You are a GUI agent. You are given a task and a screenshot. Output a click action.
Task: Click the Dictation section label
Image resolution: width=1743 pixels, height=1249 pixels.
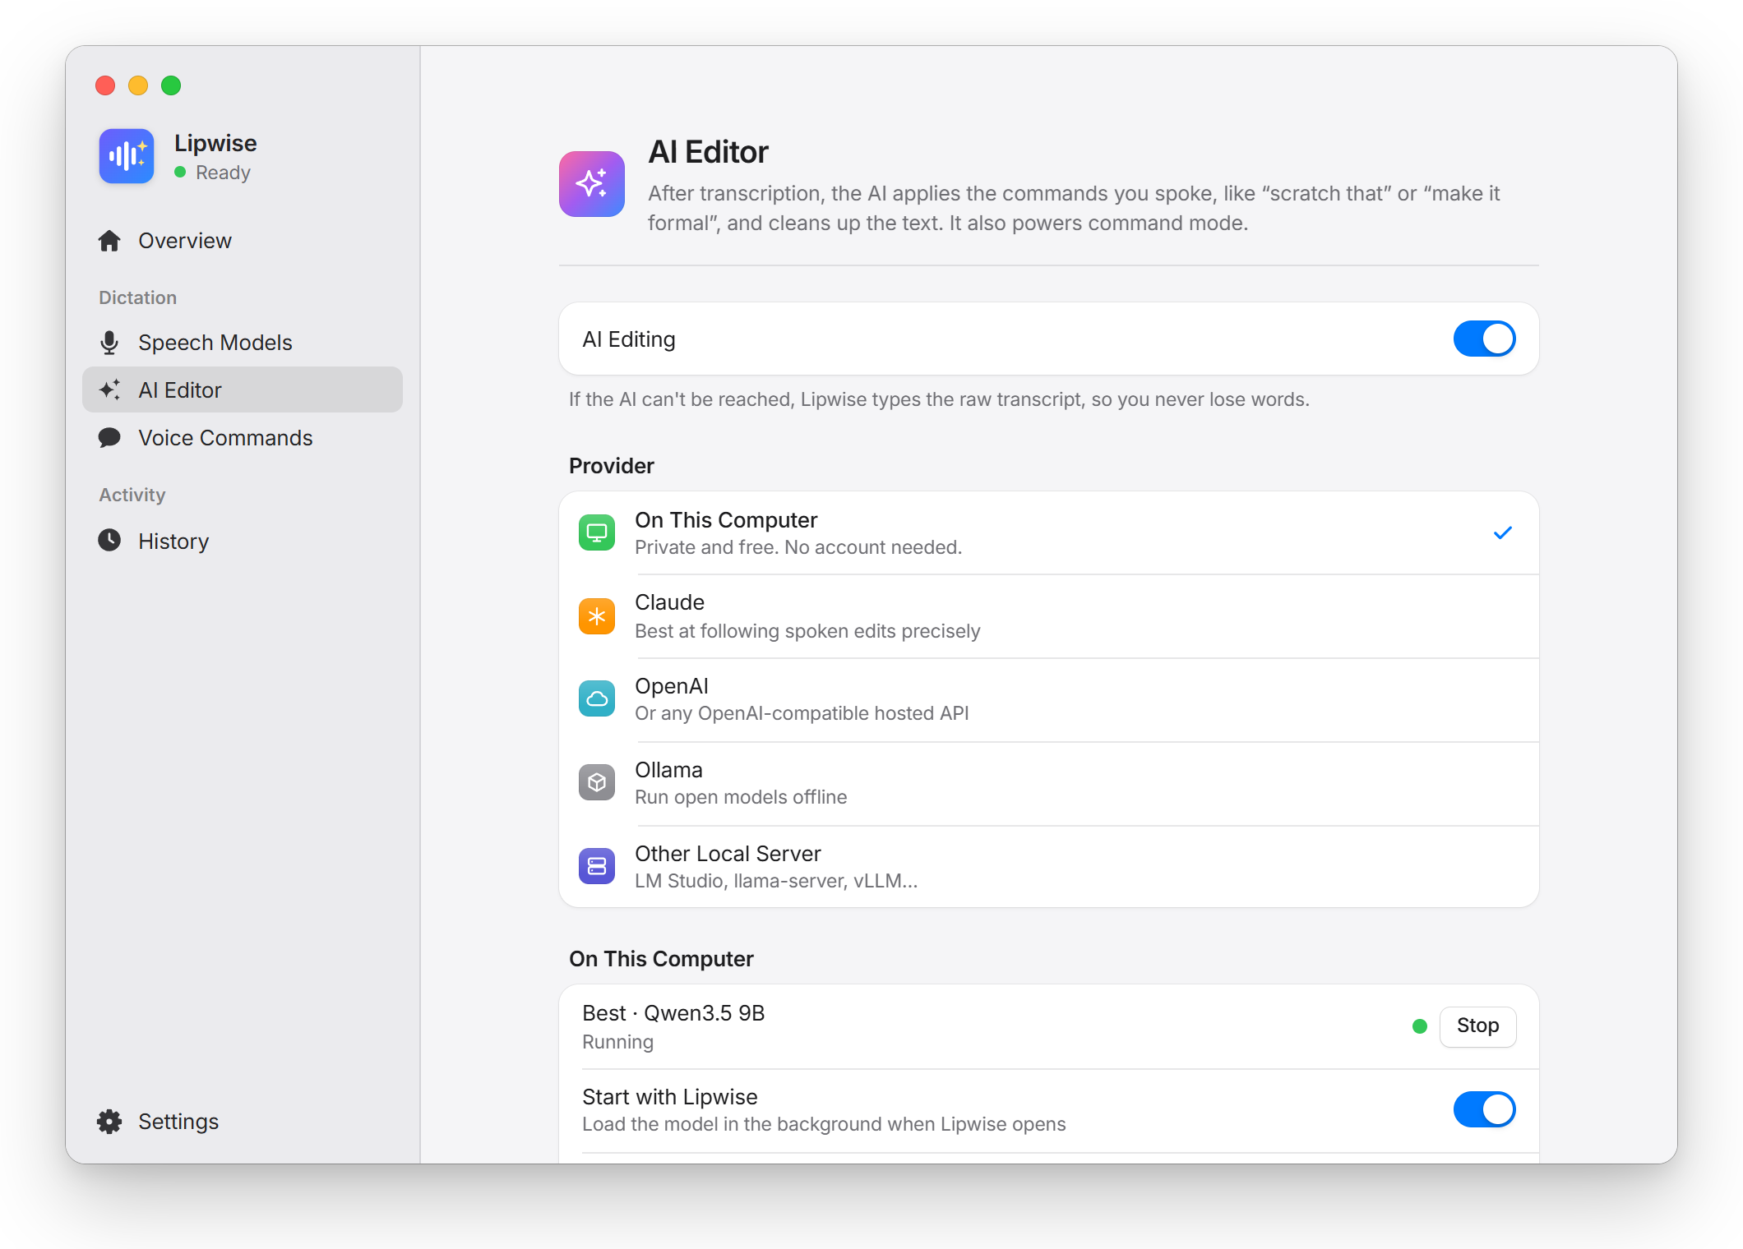137,297
